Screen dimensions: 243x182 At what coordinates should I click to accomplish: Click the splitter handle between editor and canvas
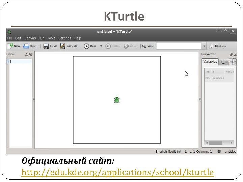34,99
